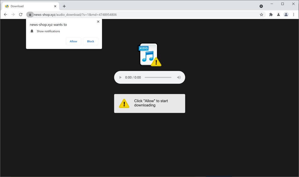Click the audio playback seek slider
The image size is (299, 177).
tap(158, 77)
